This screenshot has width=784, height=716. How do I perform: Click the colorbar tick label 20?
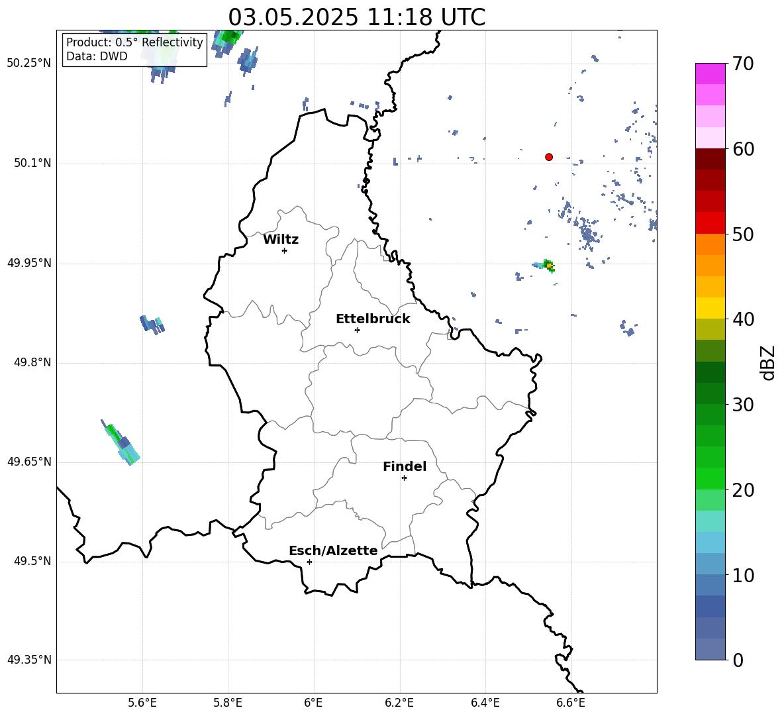tap(743, 490)
